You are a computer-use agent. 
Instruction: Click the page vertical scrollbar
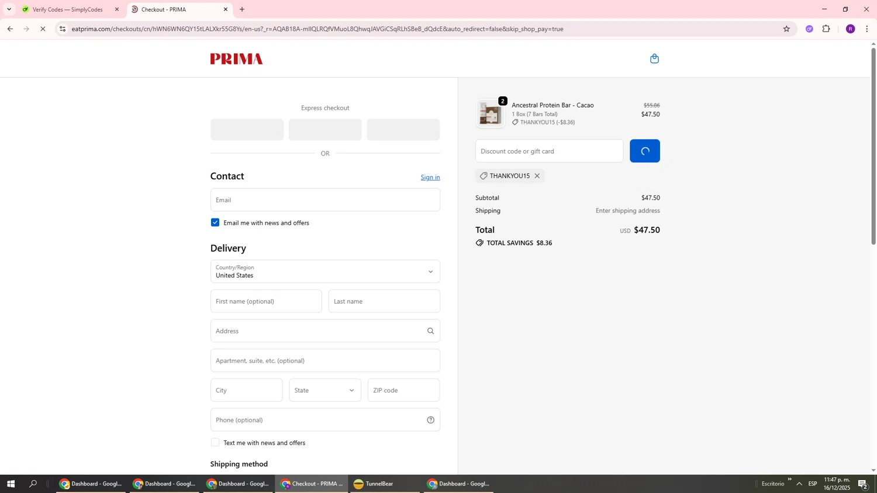873,146
